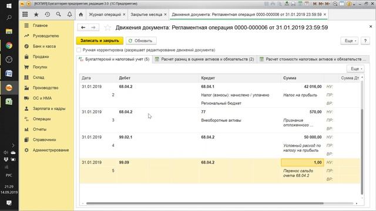
Task: Click Кредит column header
Action: [x=240, y=78]
